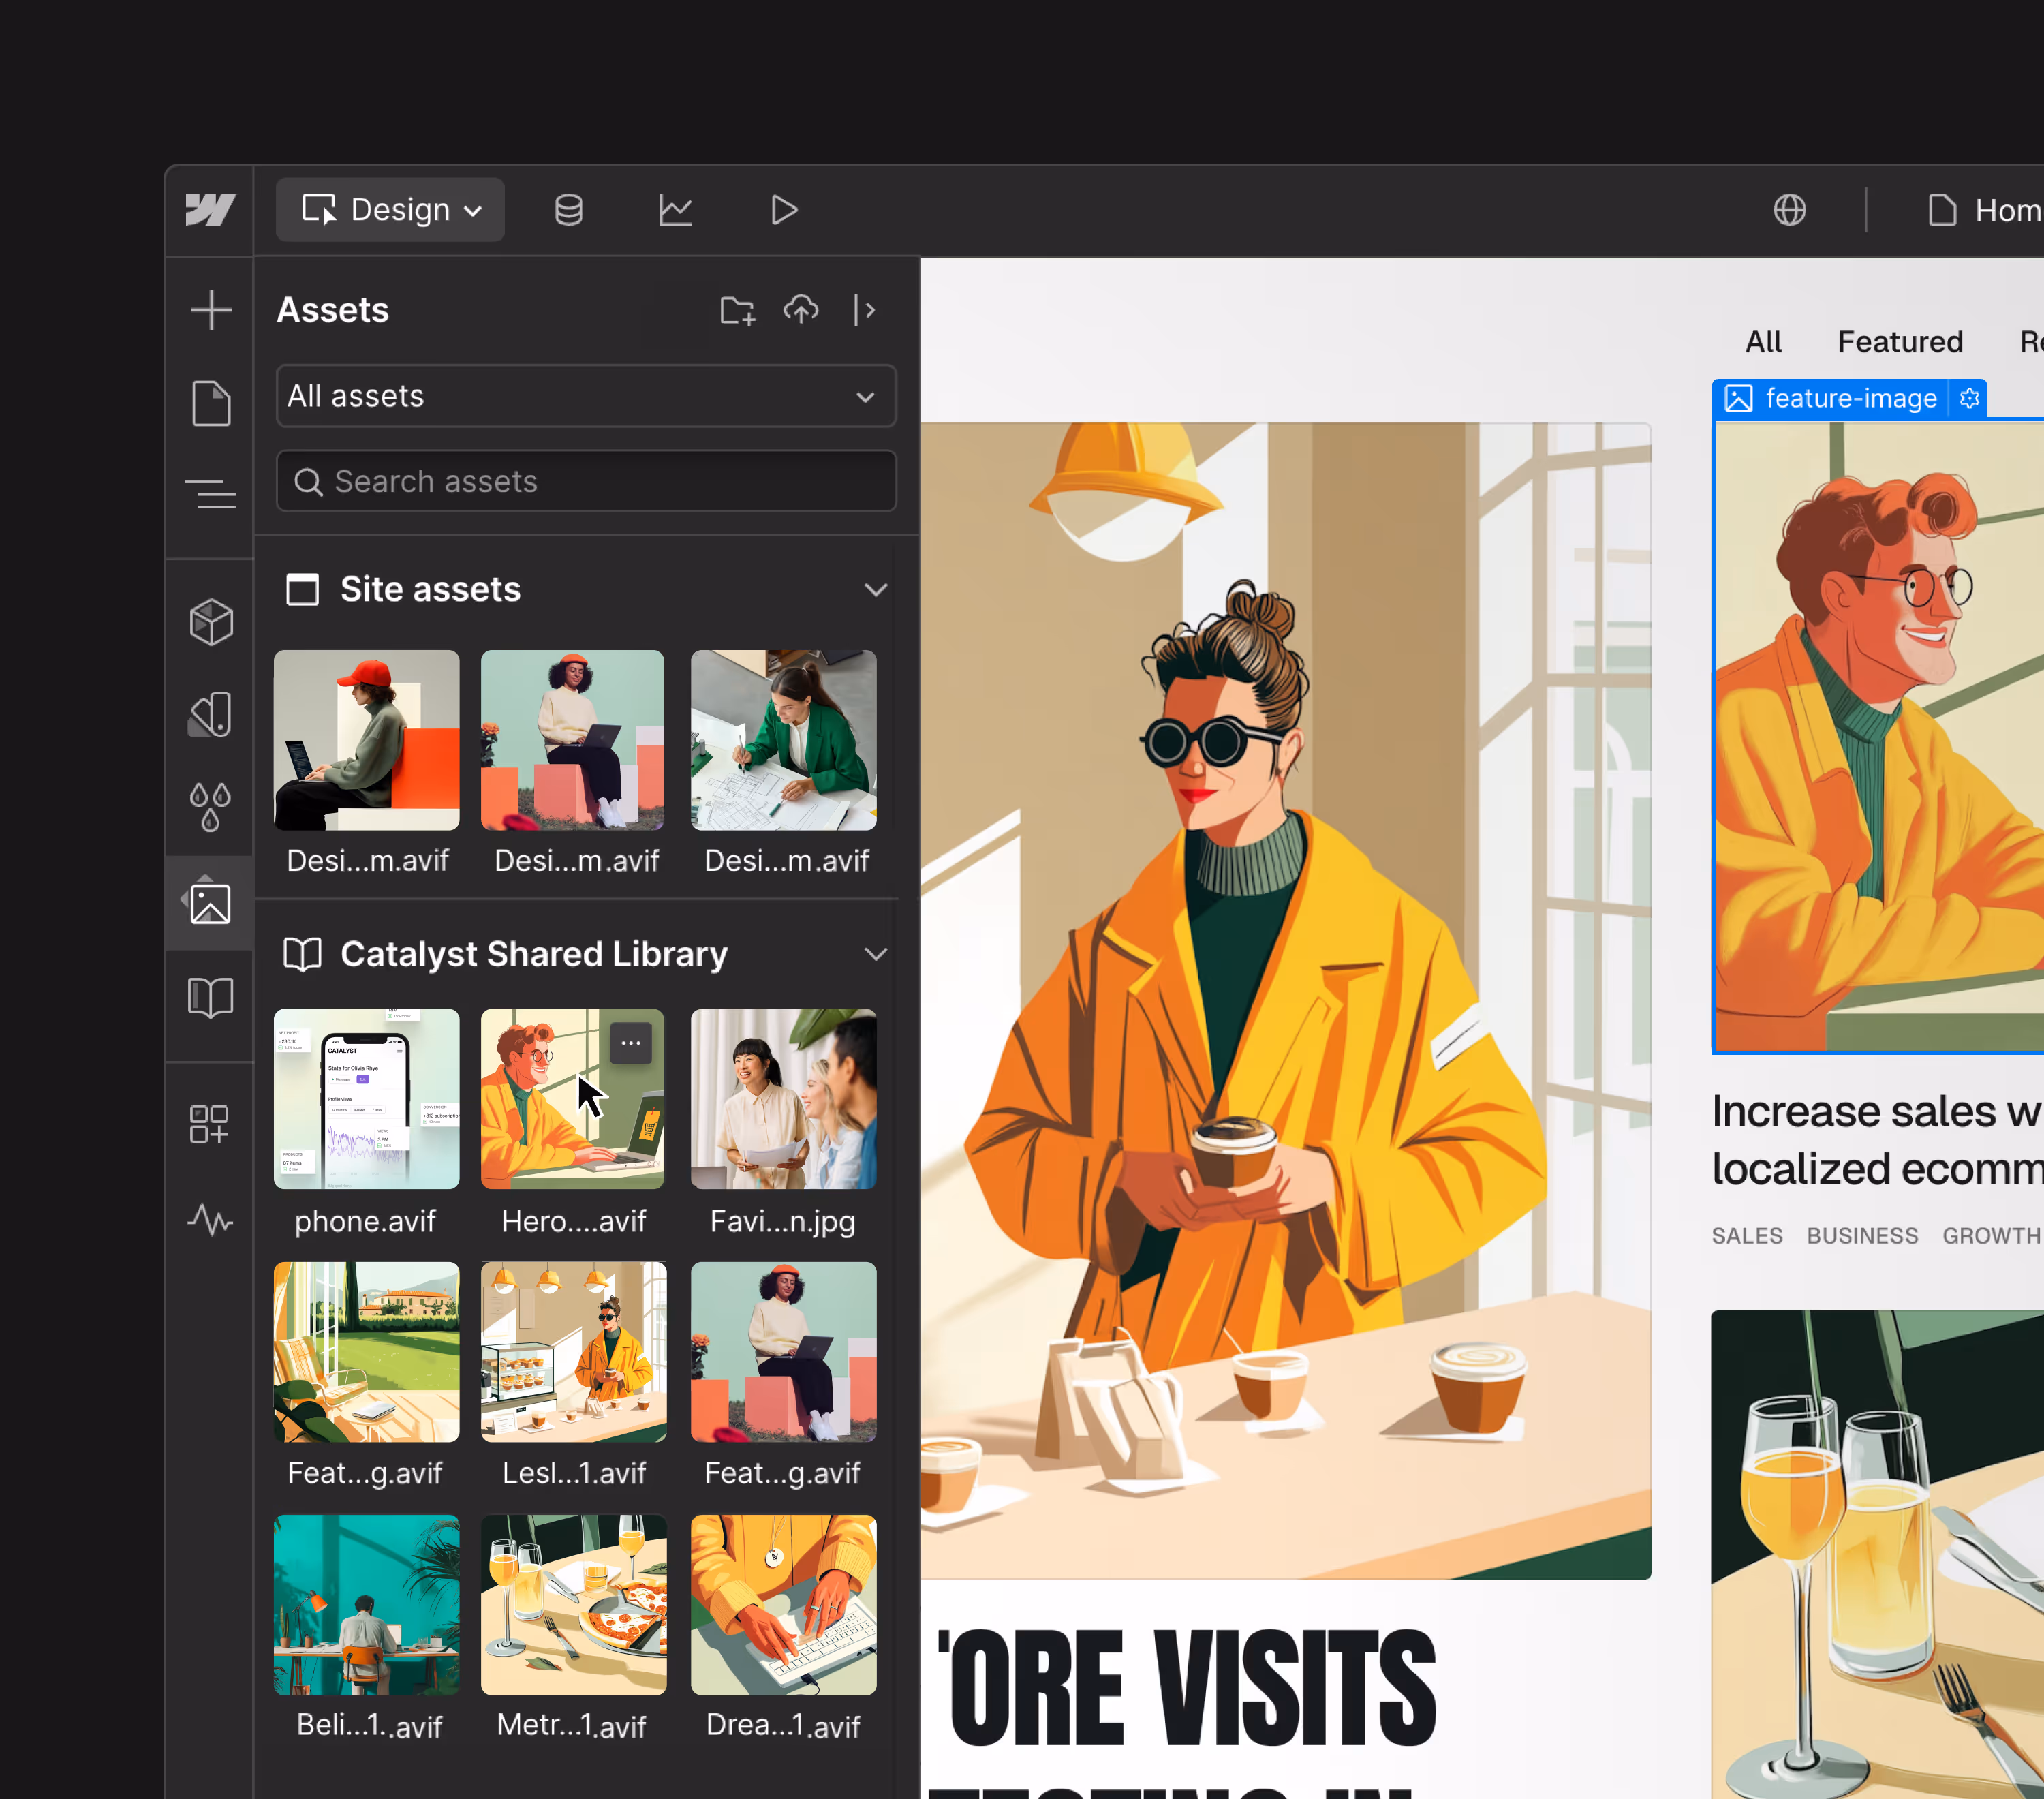Image resolution: width=2044 pixels, height=1799 pixels.
Task: Click the Catalyst Shared Library heading
Action: 534,954
